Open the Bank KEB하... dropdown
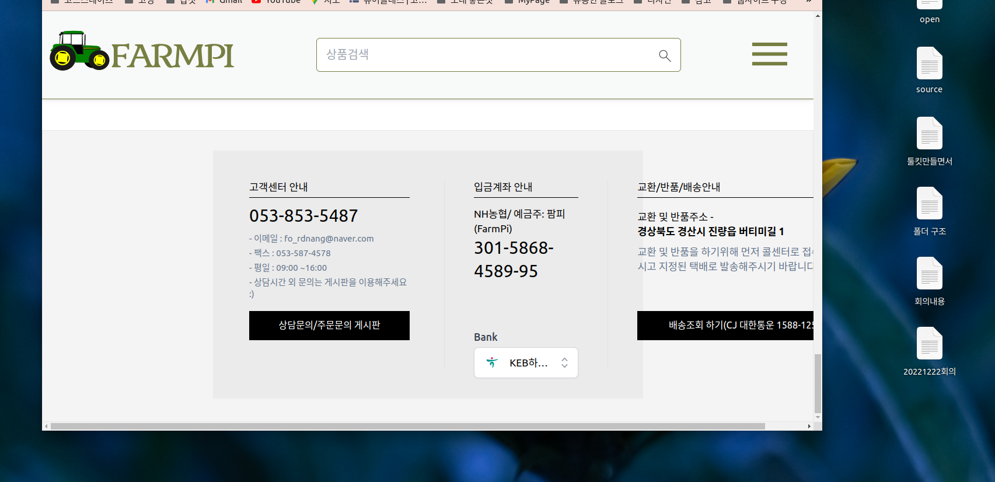 526,363
